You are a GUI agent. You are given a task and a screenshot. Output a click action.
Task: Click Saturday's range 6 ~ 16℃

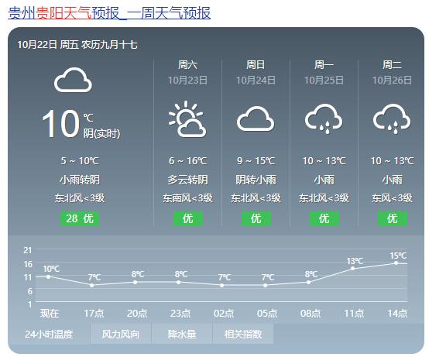(x=187, y=160)
